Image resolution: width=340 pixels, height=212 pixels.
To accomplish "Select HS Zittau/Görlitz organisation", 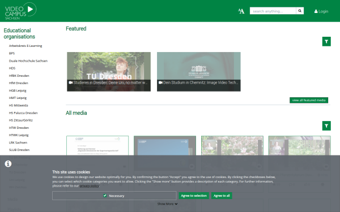I will pyautogui.click(x=21, y=120).
